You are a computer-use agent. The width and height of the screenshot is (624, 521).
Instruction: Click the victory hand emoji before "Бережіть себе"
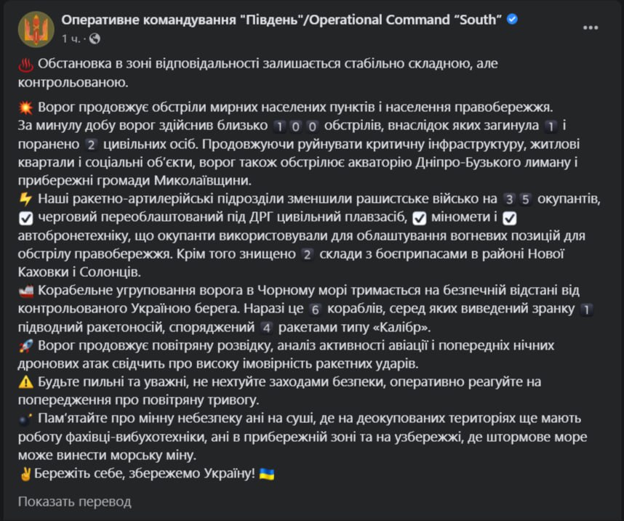[x=25, y=473]
